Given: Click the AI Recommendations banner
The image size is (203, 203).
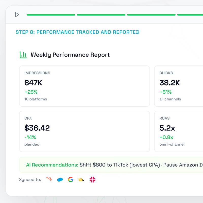Looking at the screenshot, I should click(111, 165).
